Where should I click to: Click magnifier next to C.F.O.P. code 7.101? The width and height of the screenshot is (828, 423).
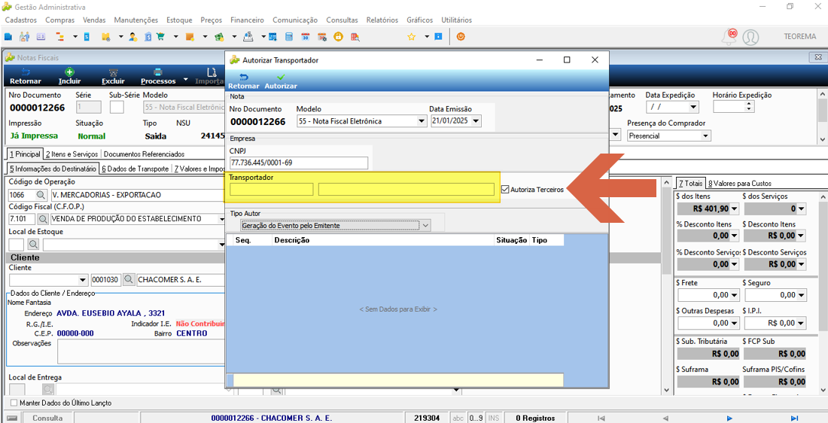point(43,218)
